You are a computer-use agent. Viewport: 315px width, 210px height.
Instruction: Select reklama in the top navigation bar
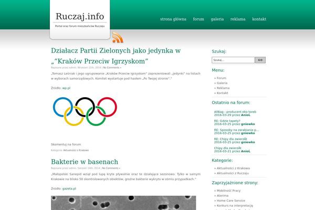click(x=238, y=19)
